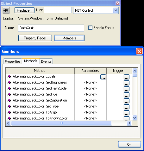Click the scroll right arrow of the methods grid

point(129,123)
